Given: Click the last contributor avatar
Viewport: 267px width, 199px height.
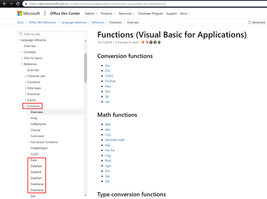Looking at the screenshot, I should point(159,42).
